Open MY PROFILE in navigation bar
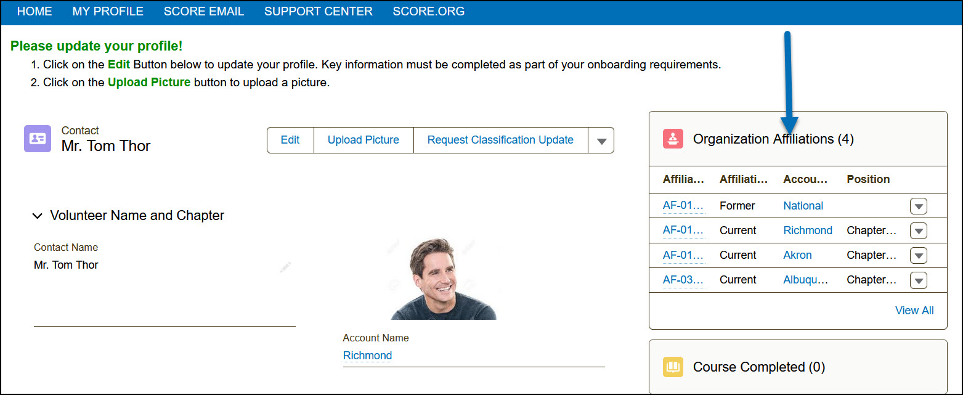The height and width of the screenshot is (395, 963). (x=108, y=12)
